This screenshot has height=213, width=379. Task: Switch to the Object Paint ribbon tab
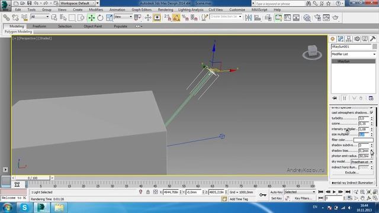point(92,26)
